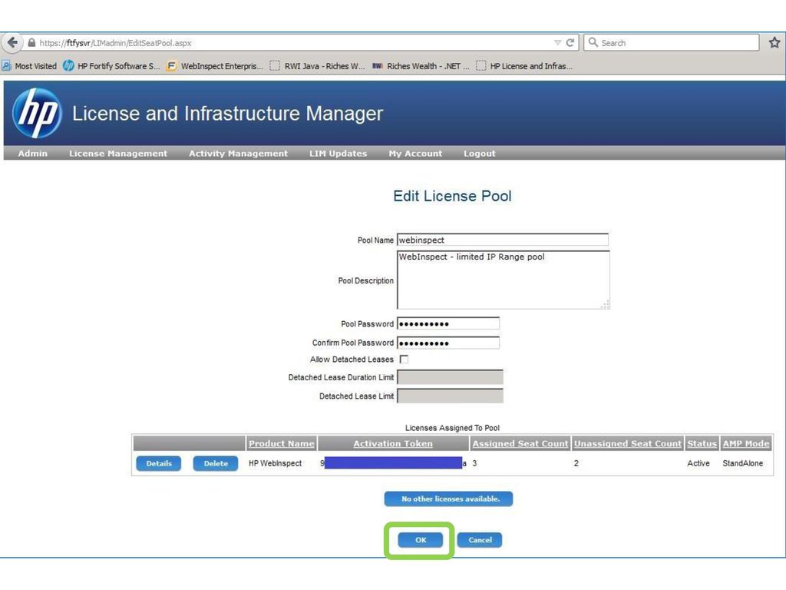Viewport: 786px width, 590px height.
Task: Select the Active status cell
Action: (x=698, y=463)
